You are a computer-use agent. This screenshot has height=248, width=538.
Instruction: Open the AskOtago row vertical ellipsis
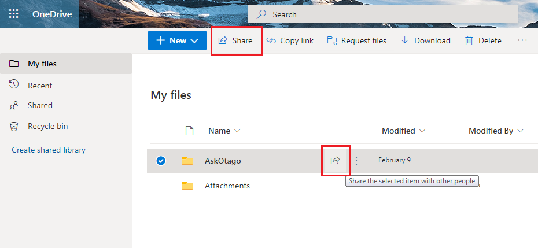tap(356, 161)
